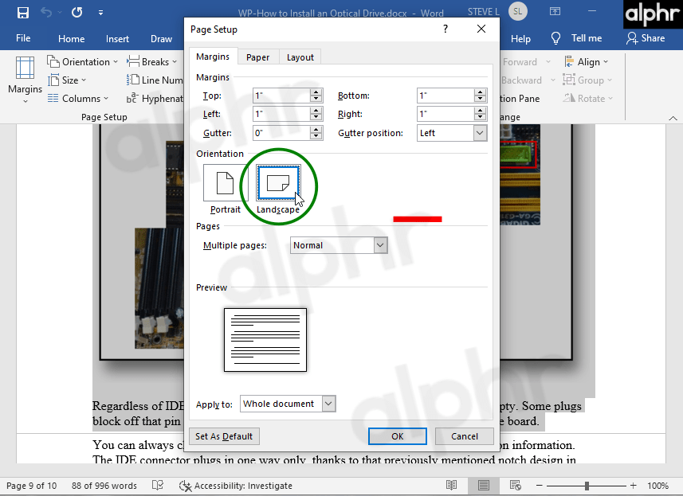The width and height of the screenshot is (683, 496).
Task: Open the Help ribbon tab
Action: point(520,39)
